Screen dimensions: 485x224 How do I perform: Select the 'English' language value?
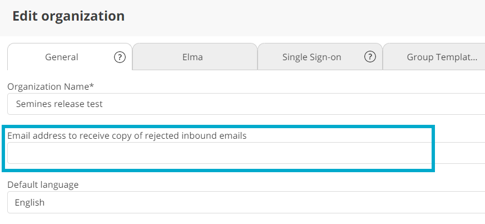point(30,202)
